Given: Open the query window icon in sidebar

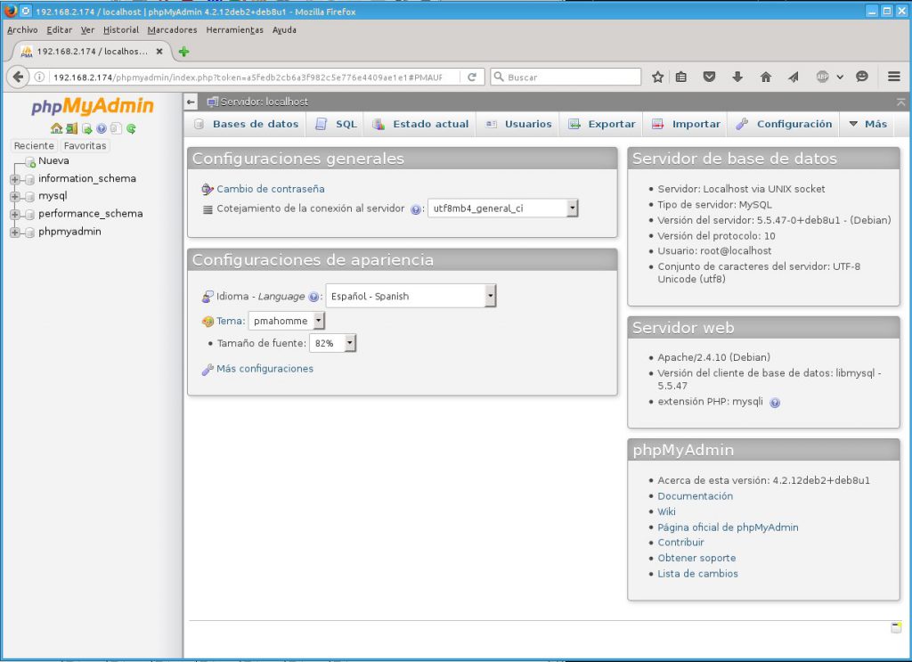Looking at the screenshot, I should (x=86, y=128).
